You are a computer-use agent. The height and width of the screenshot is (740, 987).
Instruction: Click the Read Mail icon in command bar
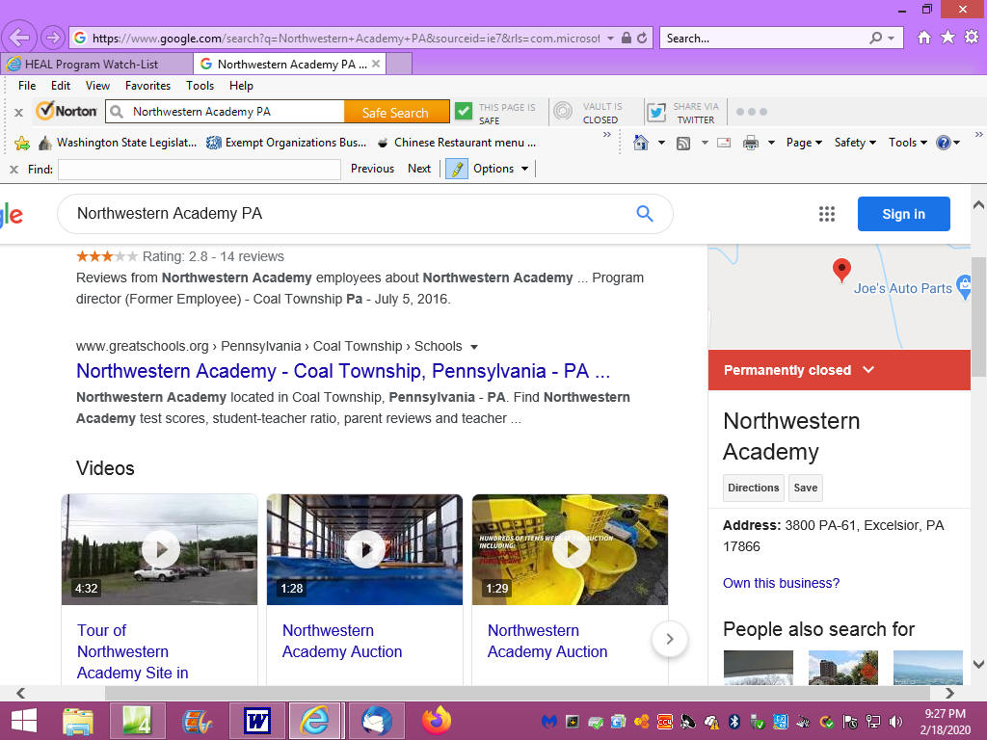(x=724, y=143)
